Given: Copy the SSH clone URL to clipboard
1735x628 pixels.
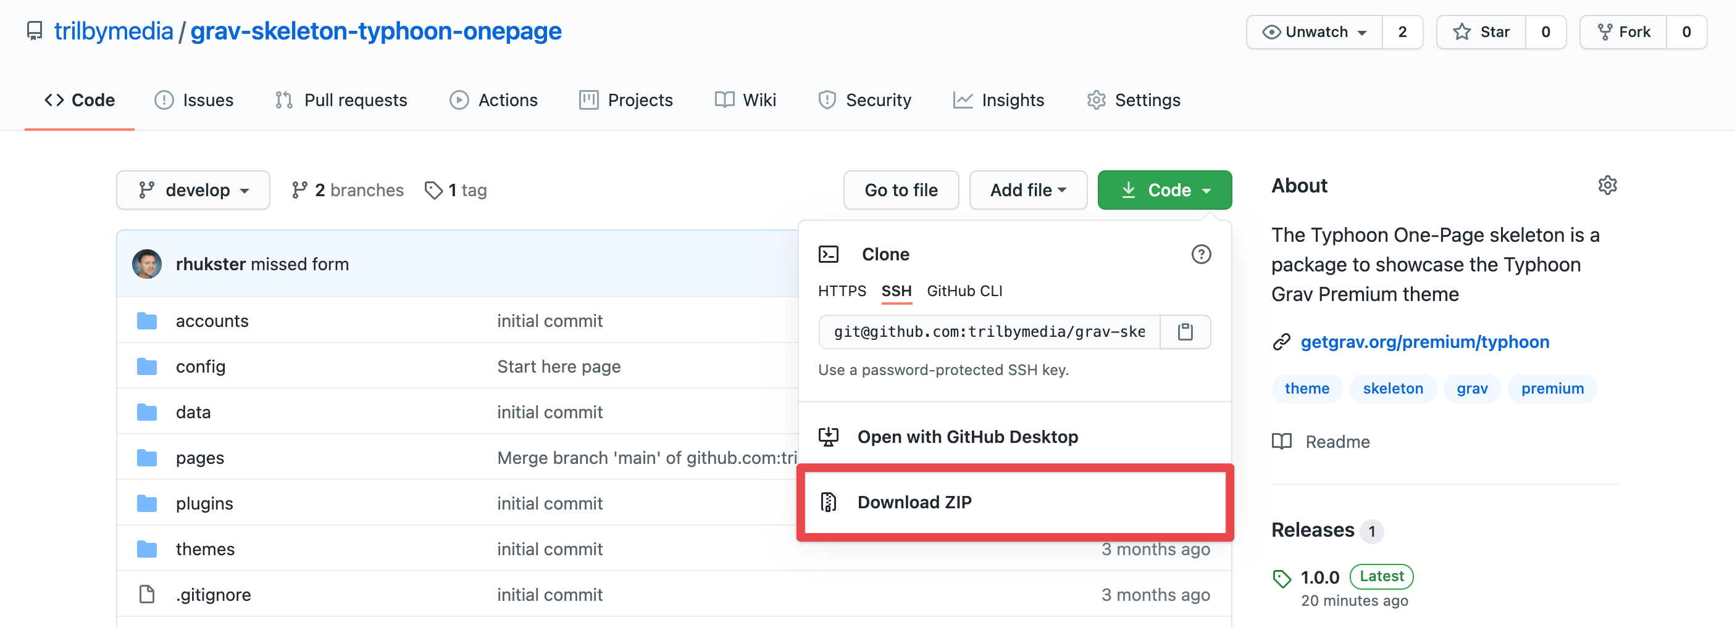Looking at the screenshot, I should (1185, 332).
